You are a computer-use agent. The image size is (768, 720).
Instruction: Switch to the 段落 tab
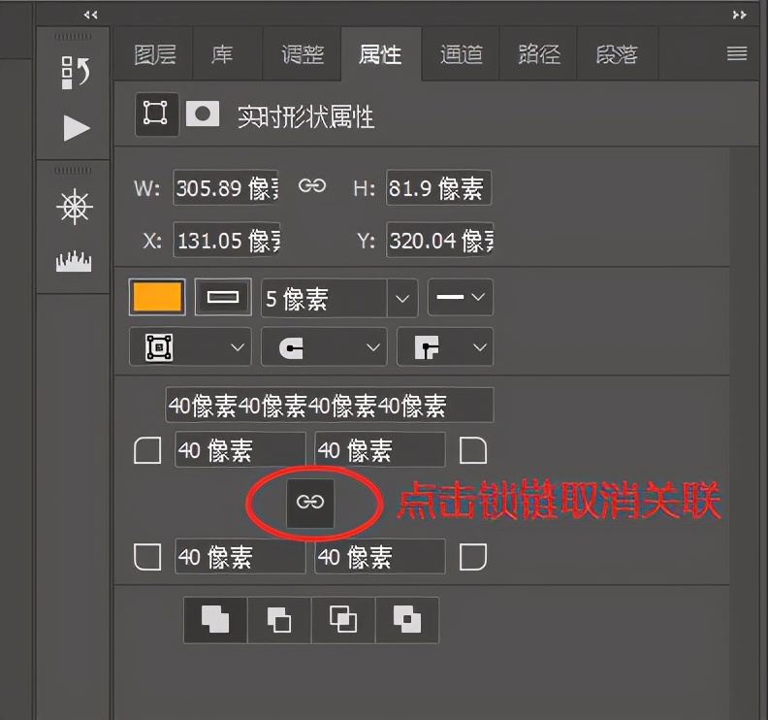click(x=617, y=54)
